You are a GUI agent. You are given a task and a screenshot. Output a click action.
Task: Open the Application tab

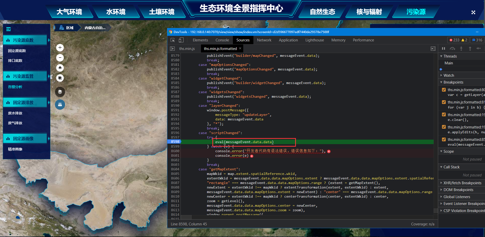[x=288, y=40]
